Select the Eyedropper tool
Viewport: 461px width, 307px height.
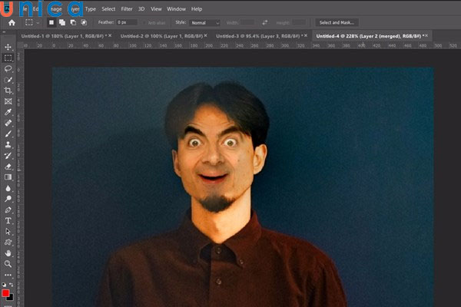8,112
